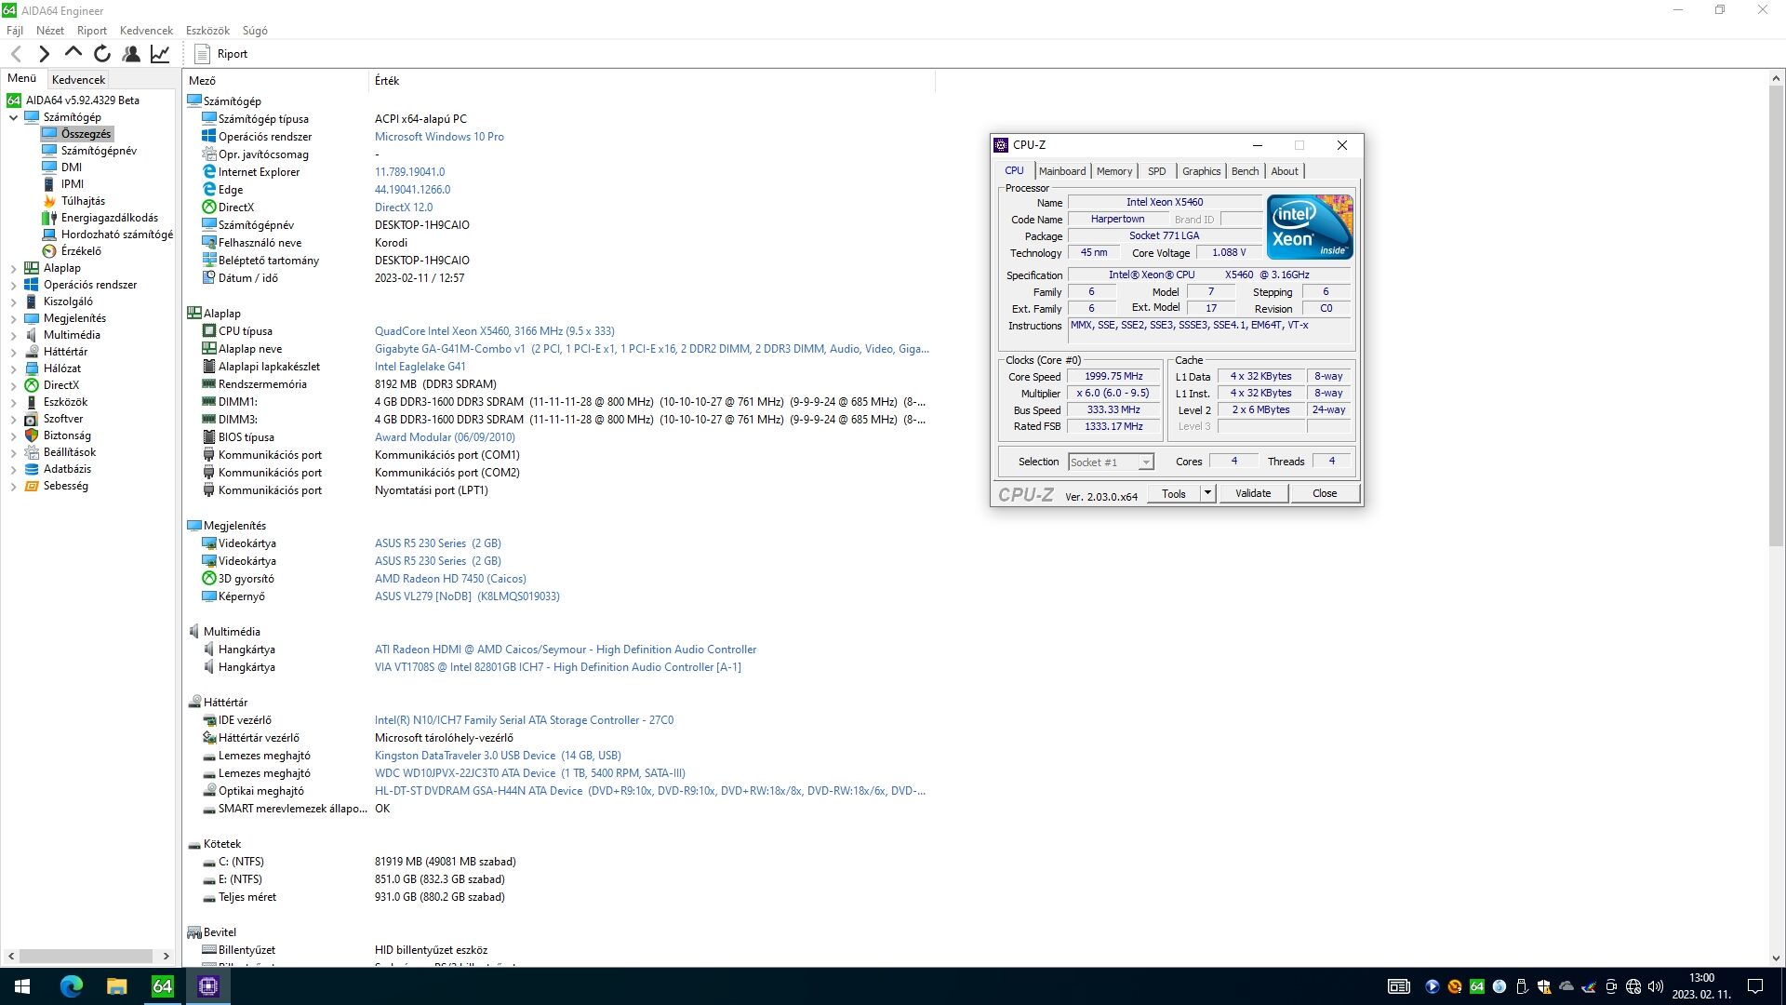Collapse the Számítógép tree node

point(13,117)
